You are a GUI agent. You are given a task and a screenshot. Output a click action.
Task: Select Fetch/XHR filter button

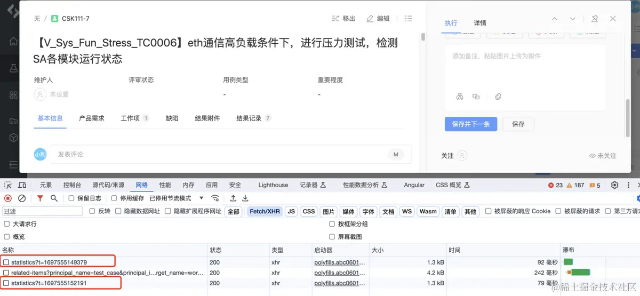265,211
